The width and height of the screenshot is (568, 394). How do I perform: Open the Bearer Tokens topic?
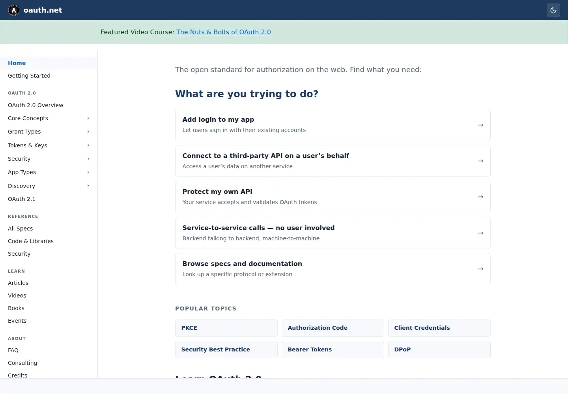pos(333,349)
